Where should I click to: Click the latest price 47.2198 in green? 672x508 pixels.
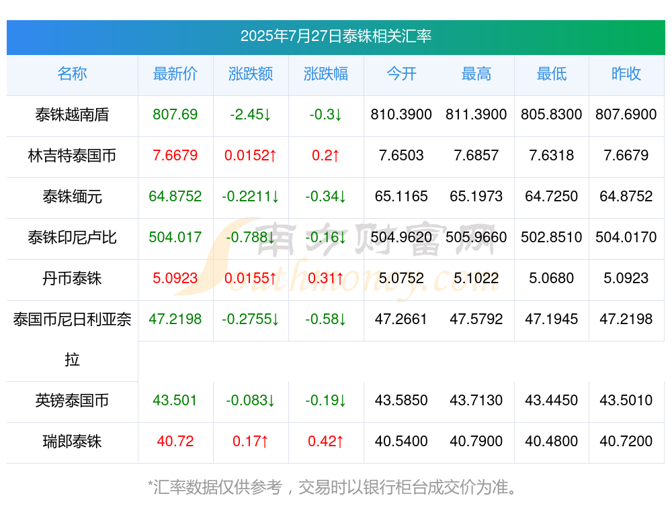[x=175, y=319]
